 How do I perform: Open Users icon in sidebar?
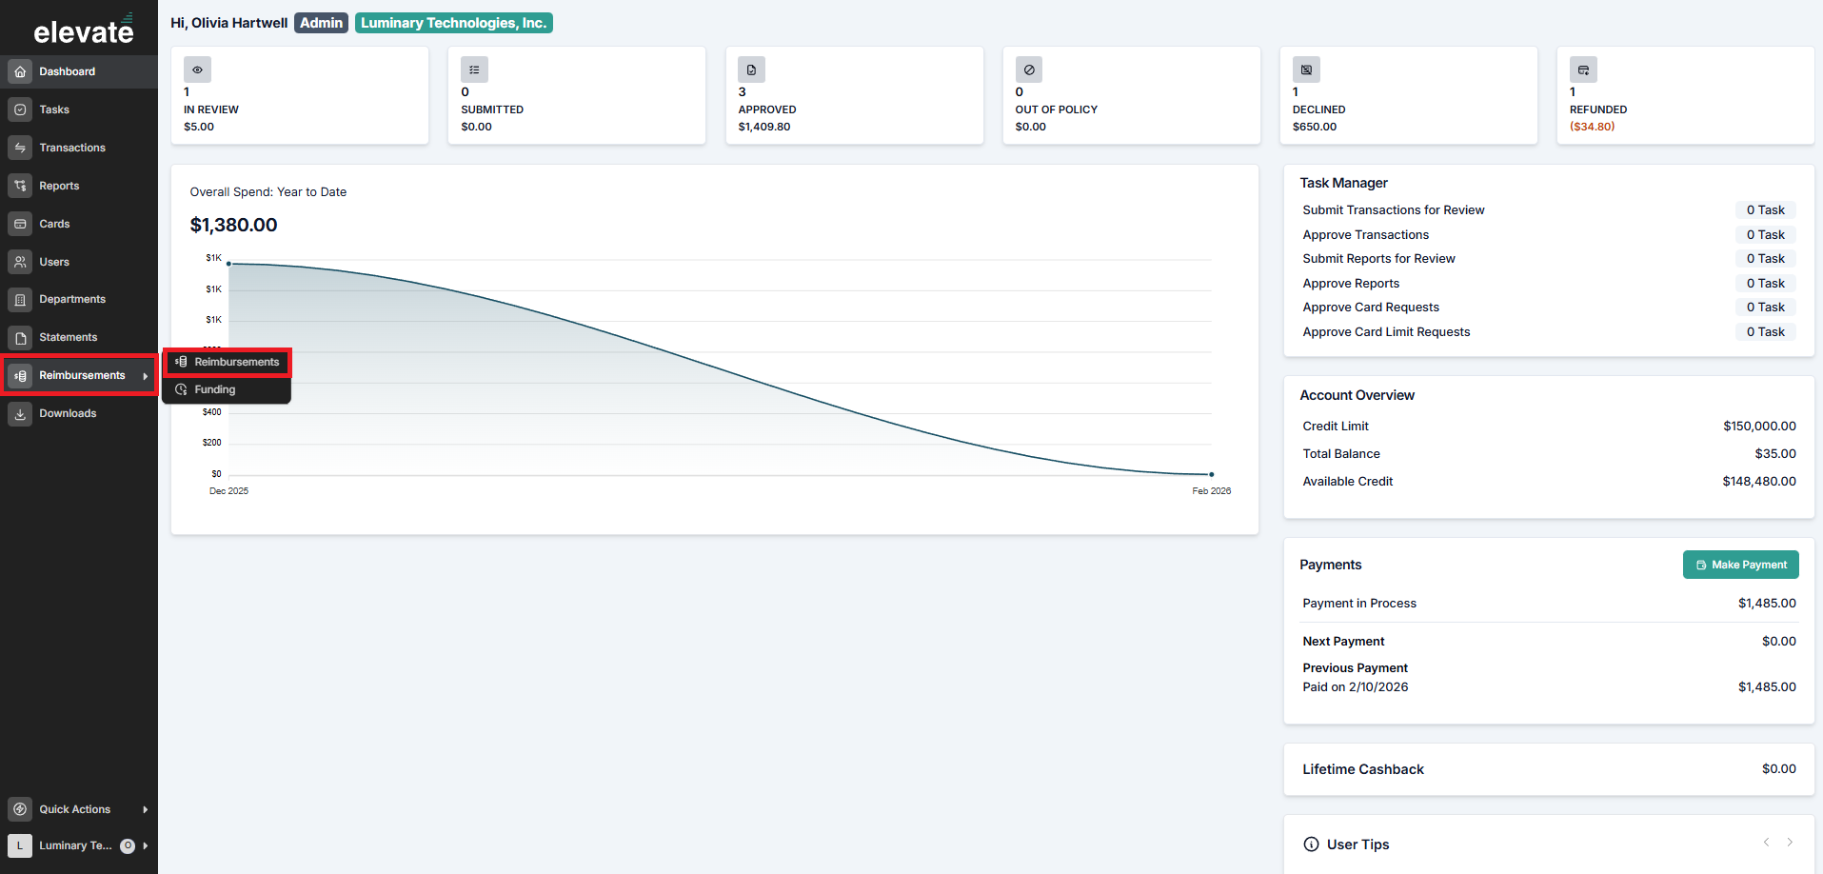20,262
